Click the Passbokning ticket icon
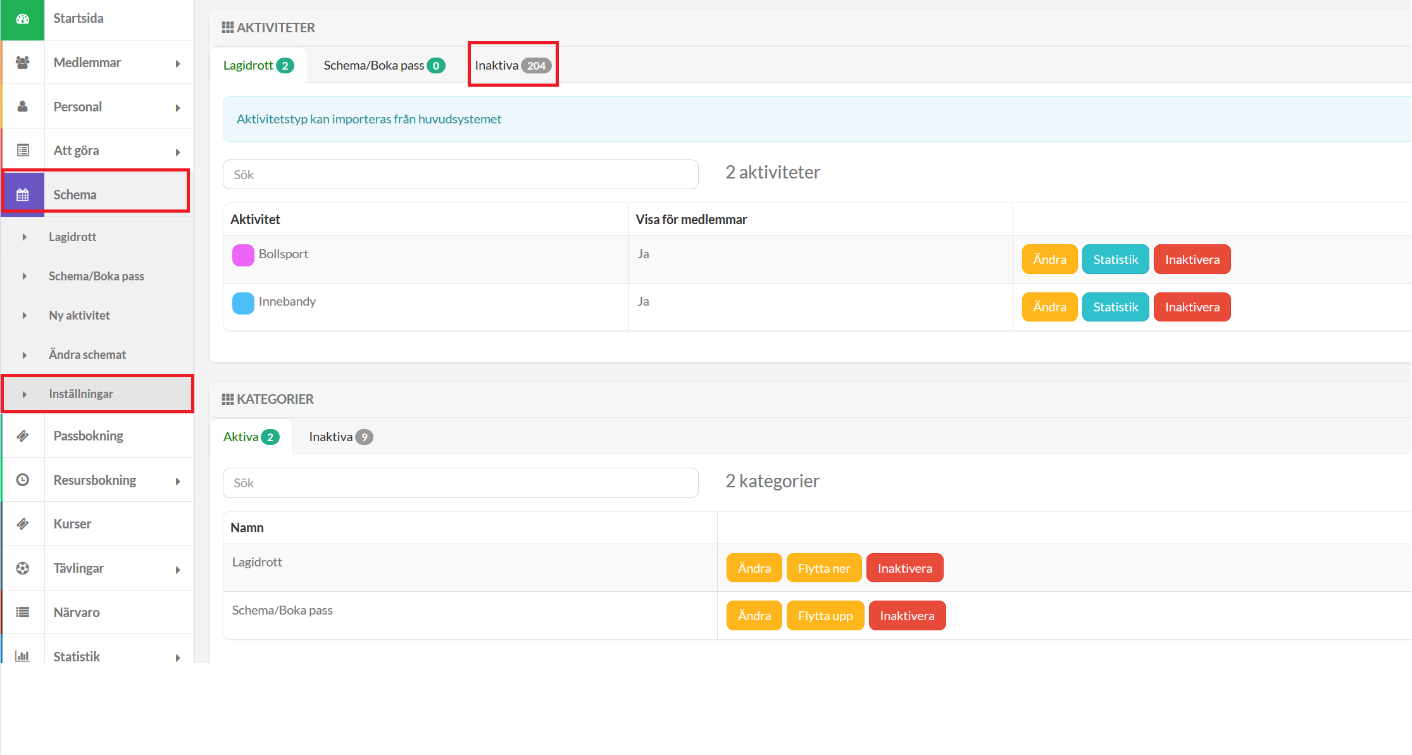Image resolution: width=1412 pixels, height=755 pixels. (23, 436)
